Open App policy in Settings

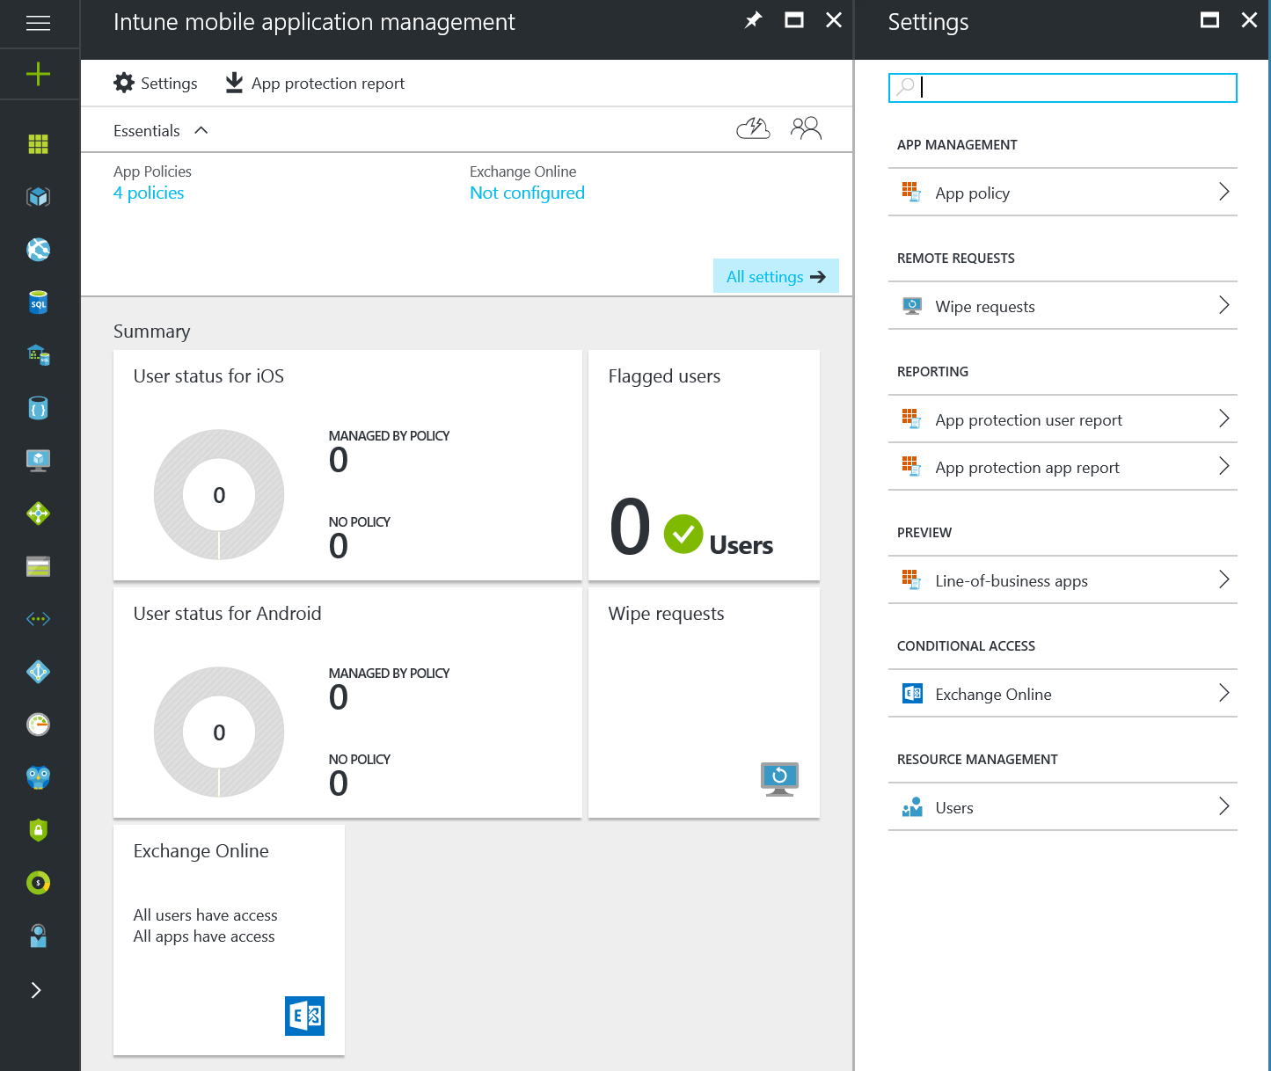[1063, 193]
